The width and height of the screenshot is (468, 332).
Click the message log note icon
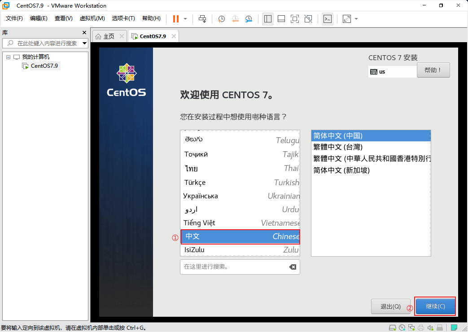[454, 328]
